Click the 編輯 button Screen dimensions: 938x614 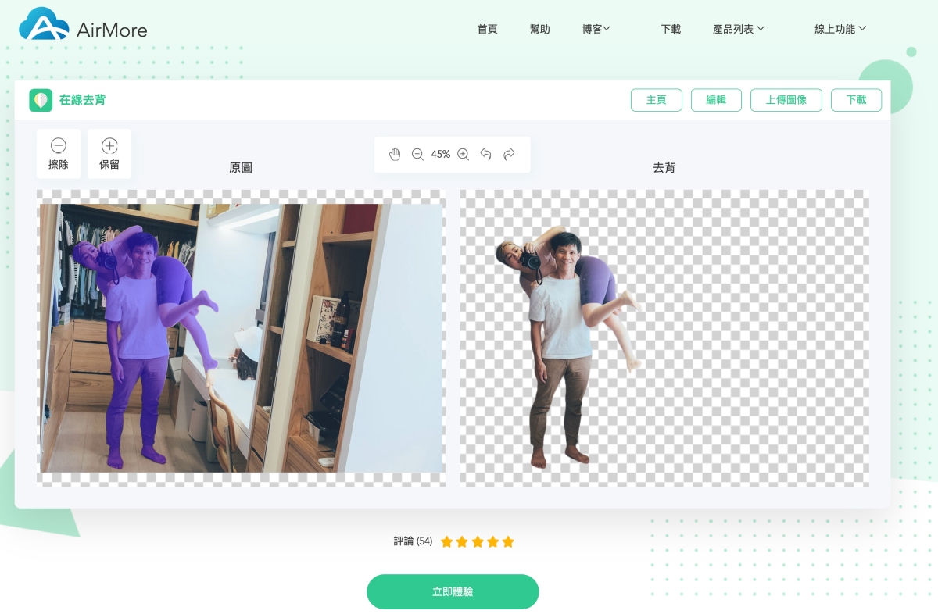point(716,100)
